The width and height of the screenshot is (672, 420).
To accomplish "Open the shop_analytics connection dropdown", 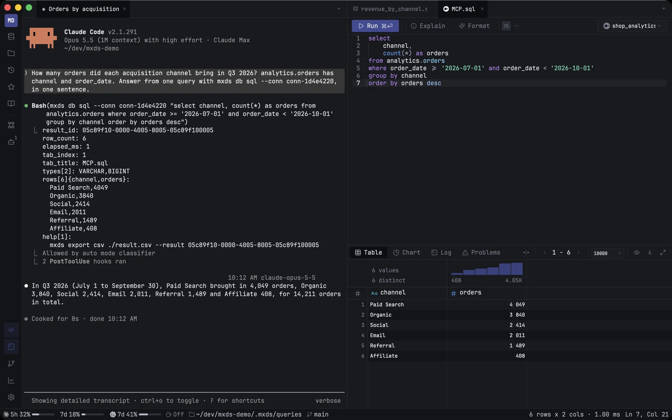I will pos(632,26).
